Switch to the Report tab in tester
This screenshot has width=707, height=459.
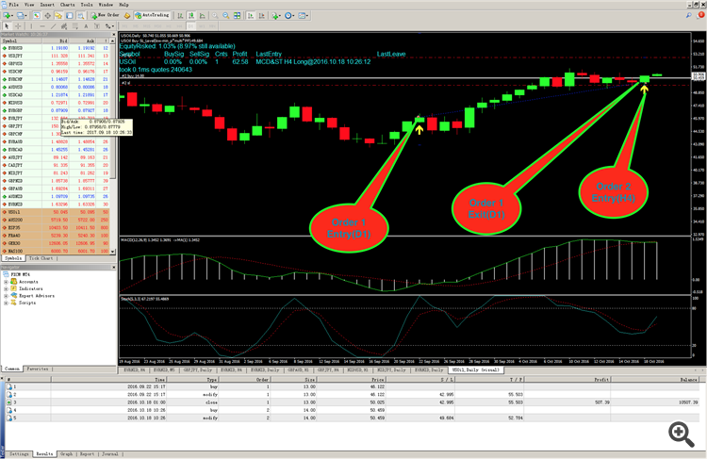click(x=87, y=453)
